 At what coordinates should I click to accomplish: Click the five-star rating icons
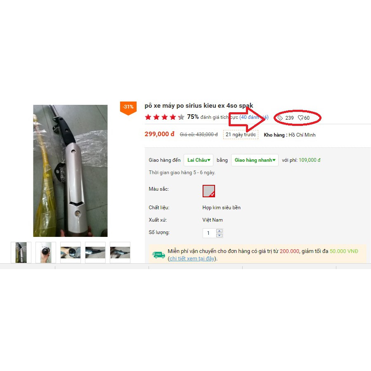coord(164,117)
